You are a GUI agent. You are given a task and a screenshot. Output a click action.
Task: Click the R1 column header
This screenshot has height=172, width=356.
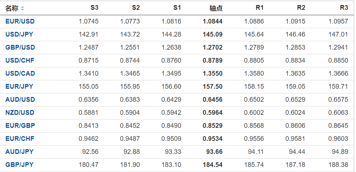259,8
